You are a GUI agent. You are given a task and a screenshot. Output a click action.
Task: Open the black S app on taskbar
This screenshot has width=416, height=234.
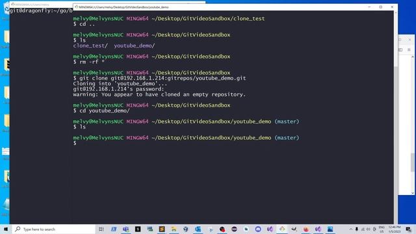pyautogui.click(x=138, y=229)
